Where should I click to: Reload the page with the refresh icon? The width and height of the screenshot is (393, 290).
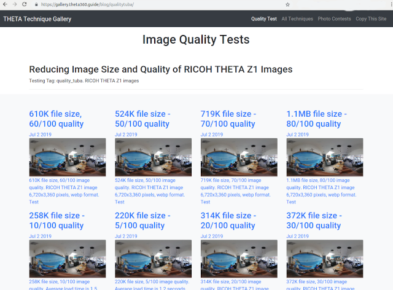25,4
